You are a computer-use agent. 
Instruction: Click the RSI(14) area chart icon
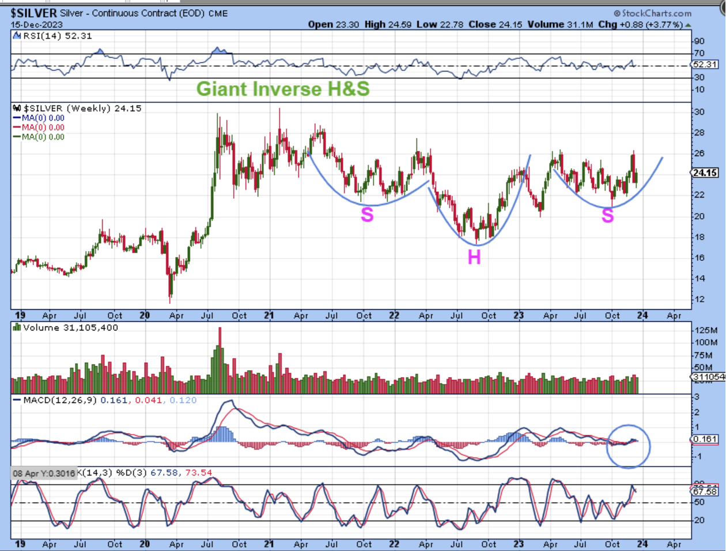tap(18, 36)
